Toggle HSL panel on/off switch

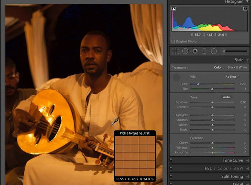[171, 168]
